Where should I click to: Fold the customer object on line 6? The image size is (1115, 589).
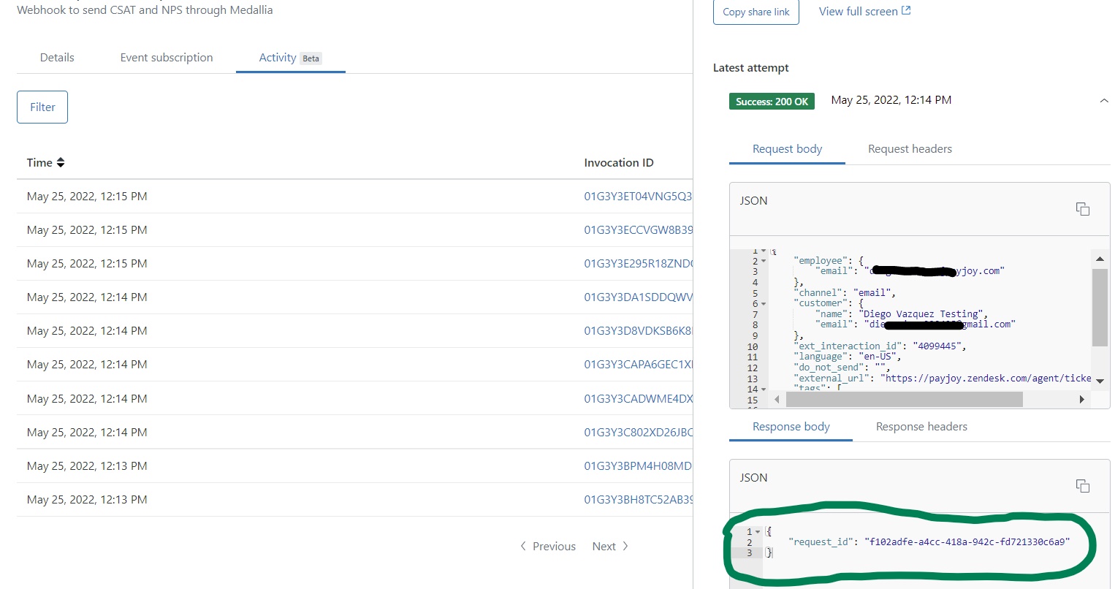pyautogui.click(x=764, y=304)
